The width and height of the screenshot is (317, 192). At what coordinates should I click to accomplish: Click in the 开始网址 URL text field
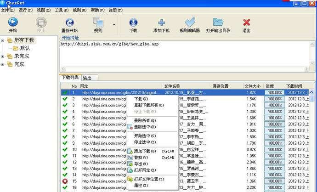click(185, 54)
